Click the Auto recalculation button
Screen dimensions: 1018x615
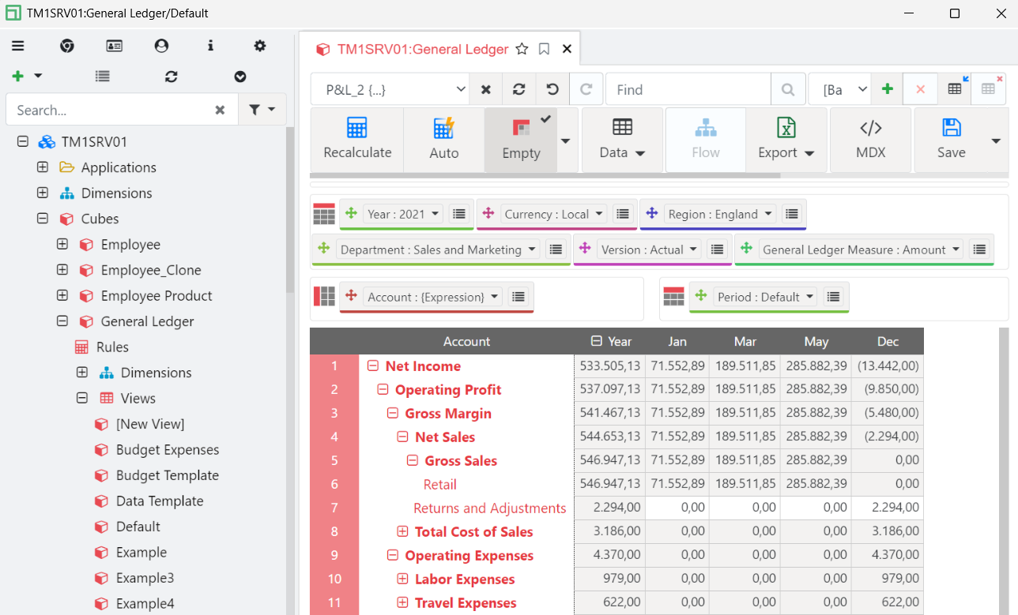(x=444, y=140)
